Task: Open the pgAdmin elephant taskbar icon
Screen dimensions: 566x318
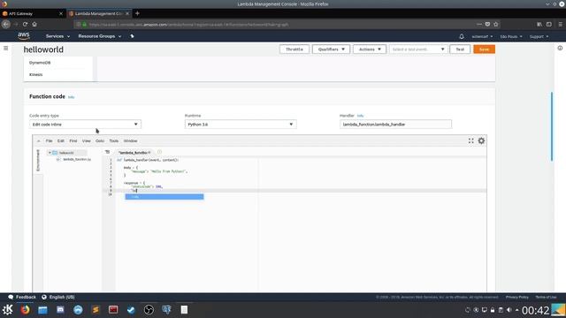Action: pos(166,310)
